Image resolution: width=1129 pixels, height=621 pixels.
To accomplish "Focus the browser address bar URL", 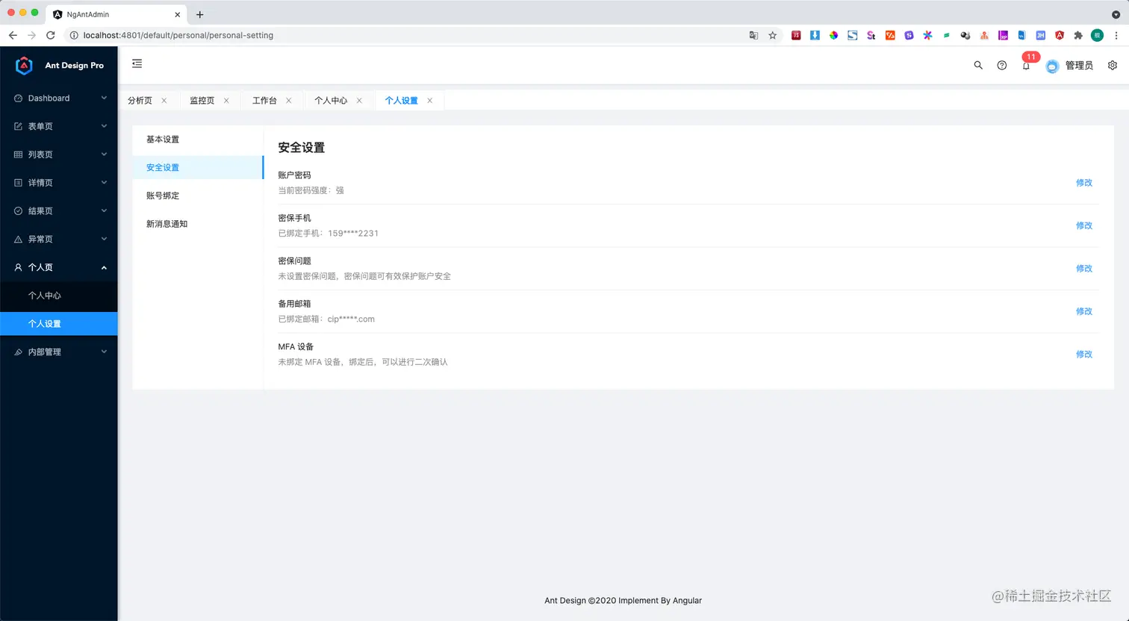I will click(x=178, y=35).
